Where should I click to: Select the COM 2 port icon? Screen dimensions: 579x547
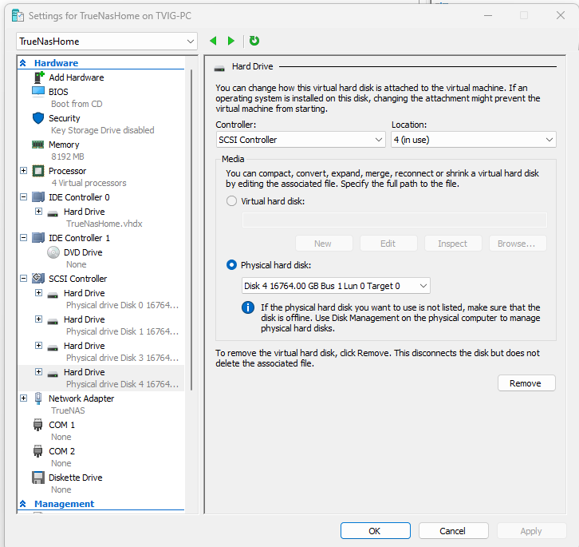pyautogui.click(x=38, y=451)
